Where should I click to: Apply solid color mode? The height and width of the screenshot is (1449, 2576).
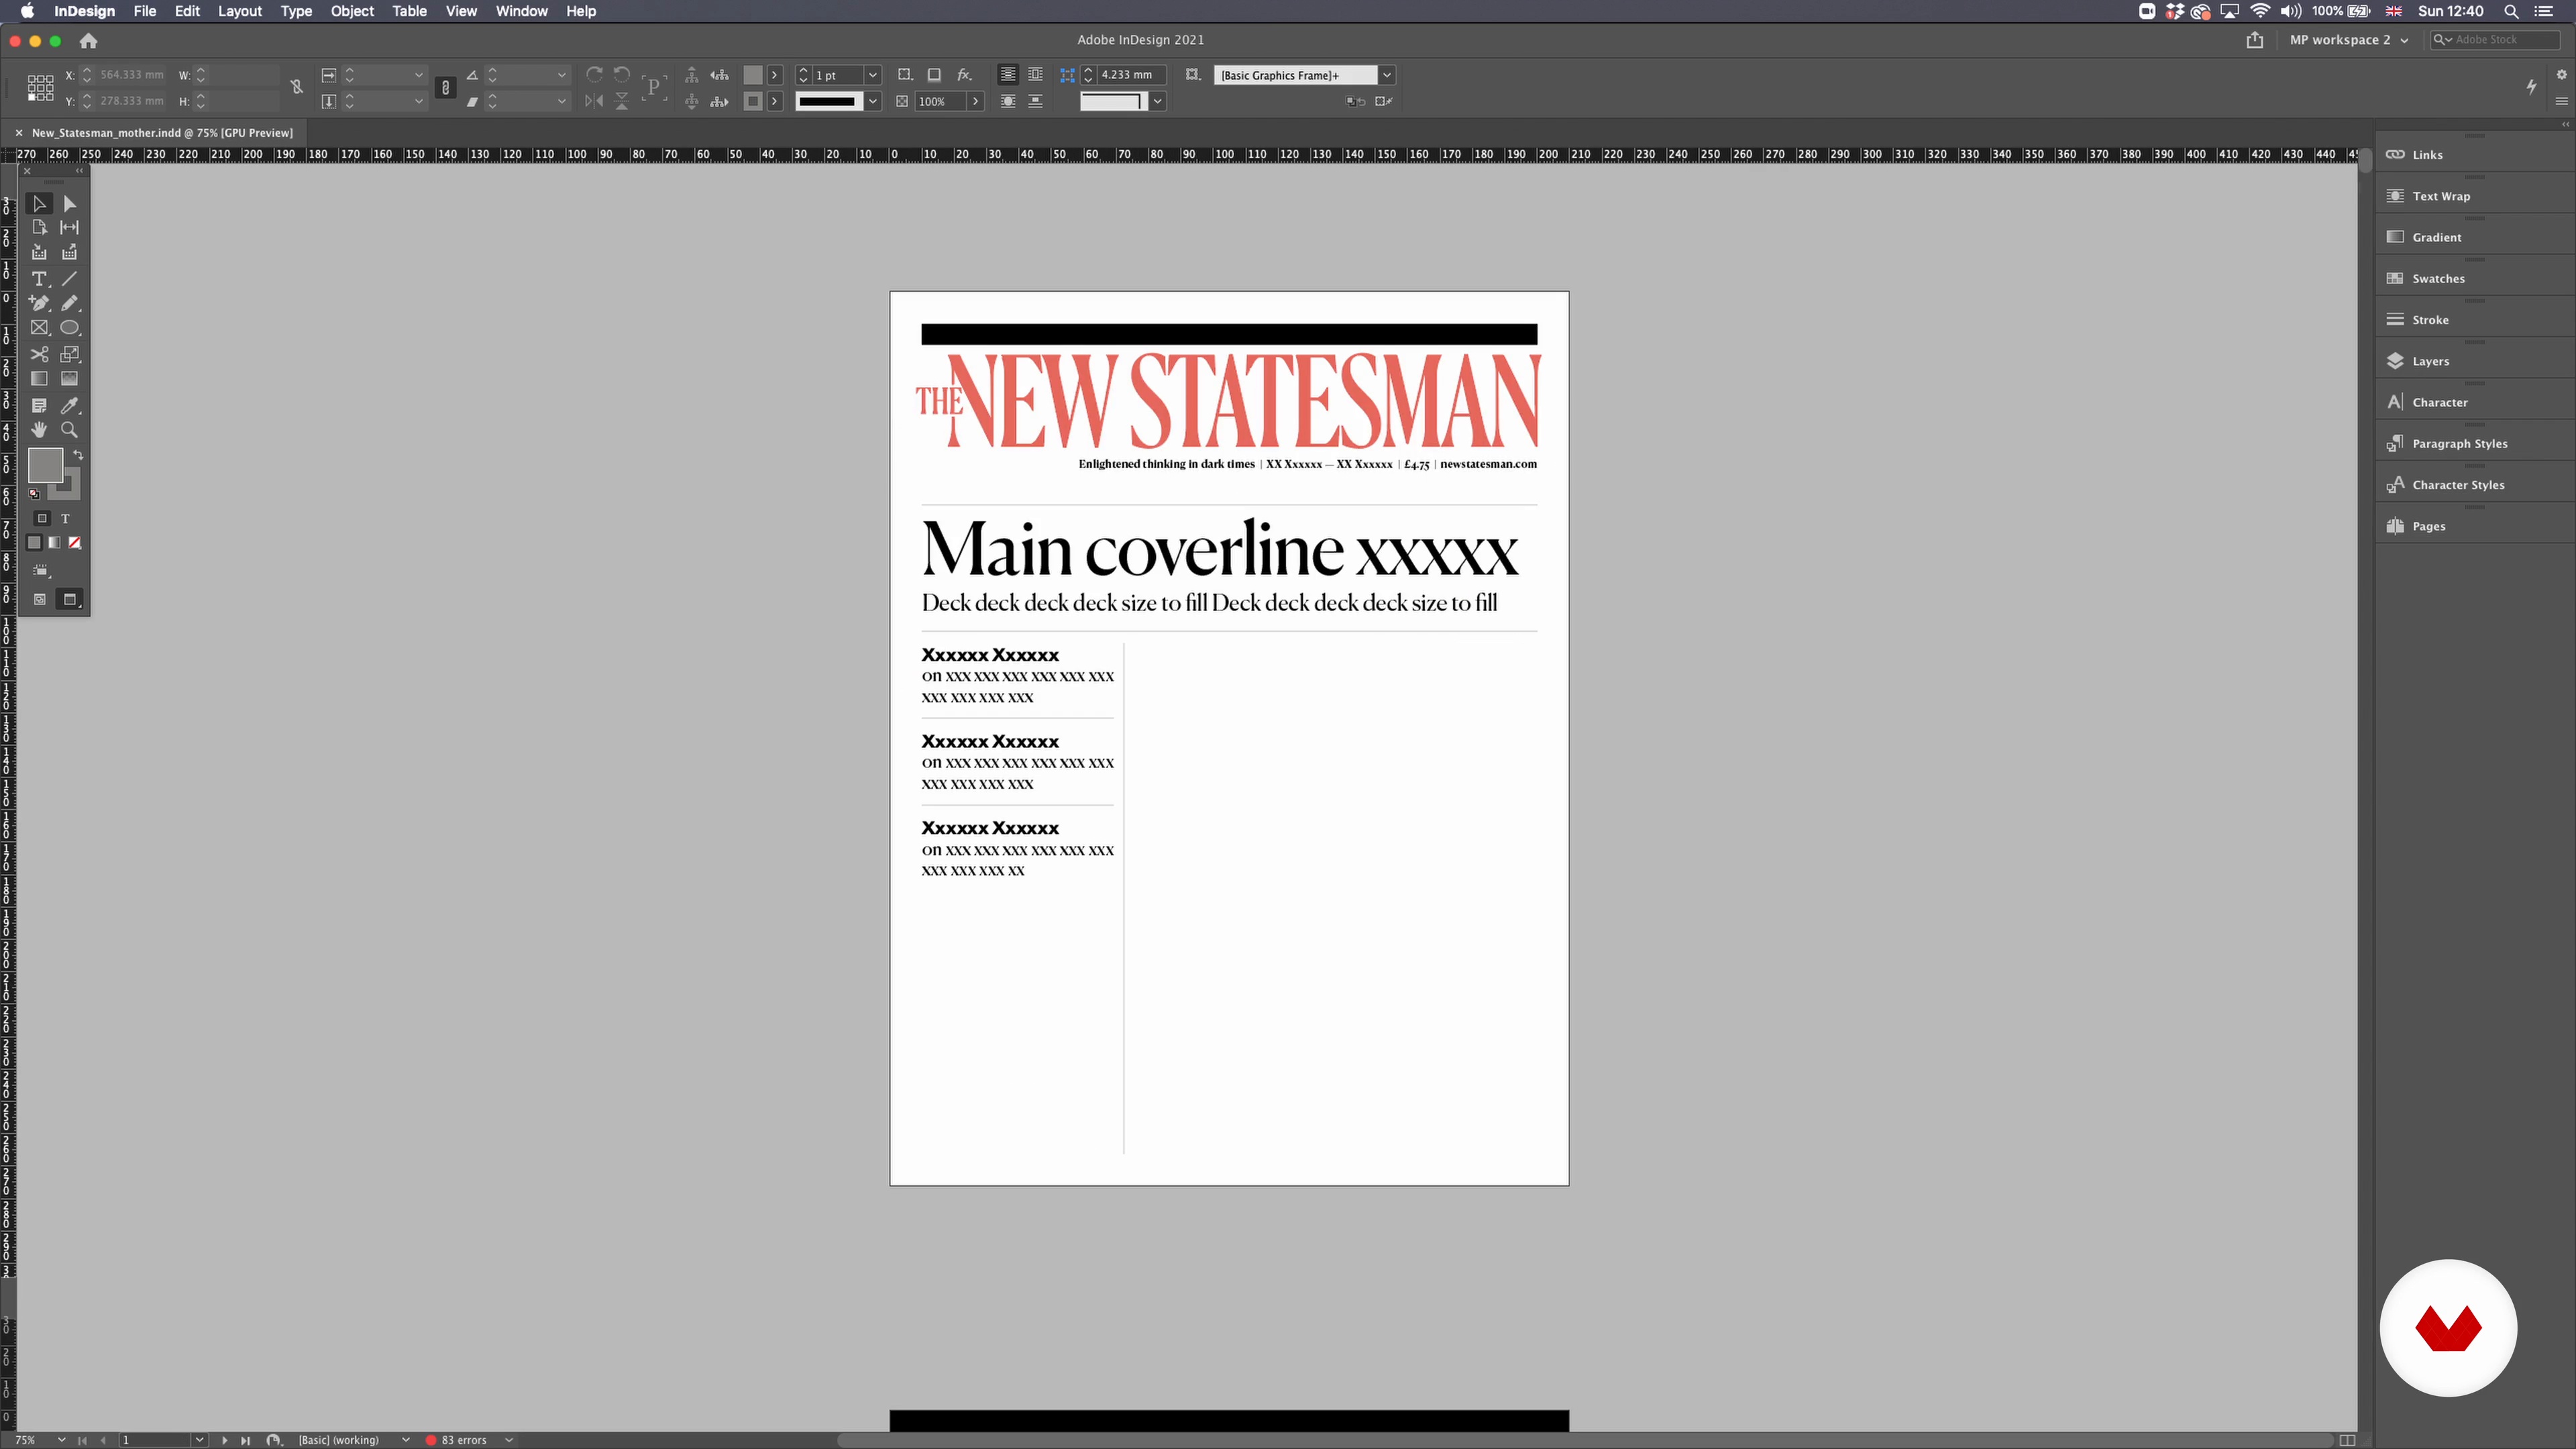coord(34,543)
